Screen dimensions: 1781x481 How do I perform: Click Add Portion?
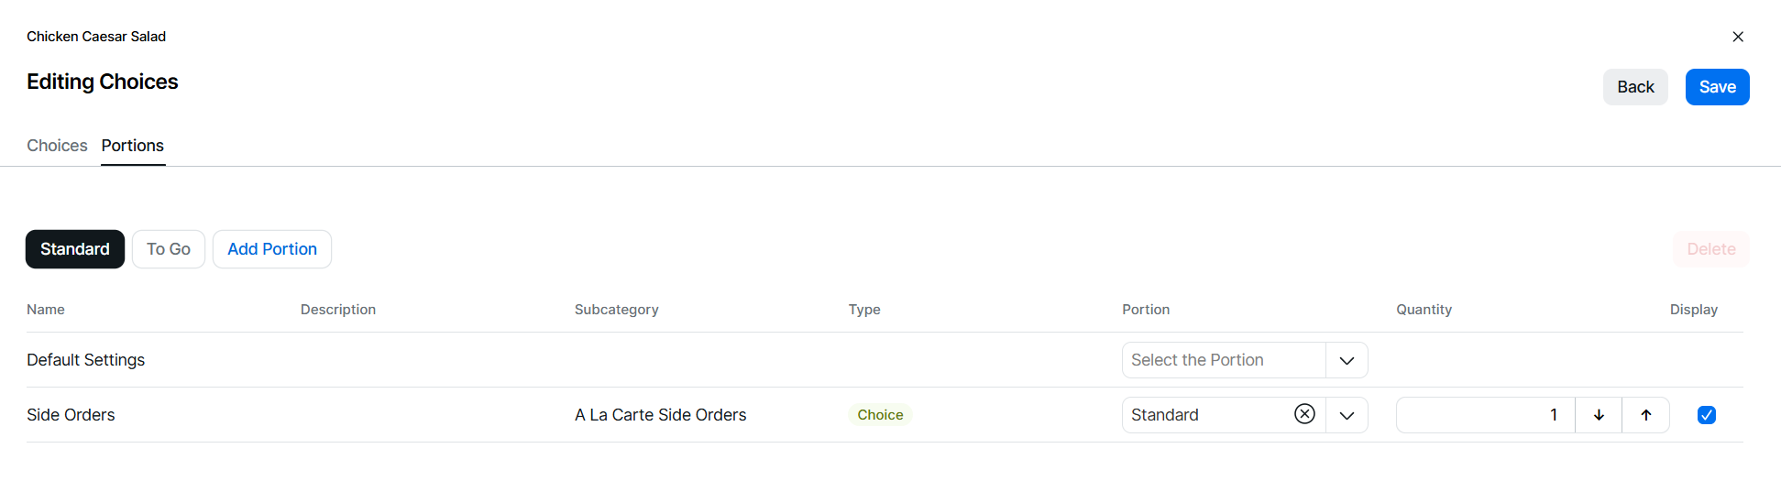coord(272,249)
